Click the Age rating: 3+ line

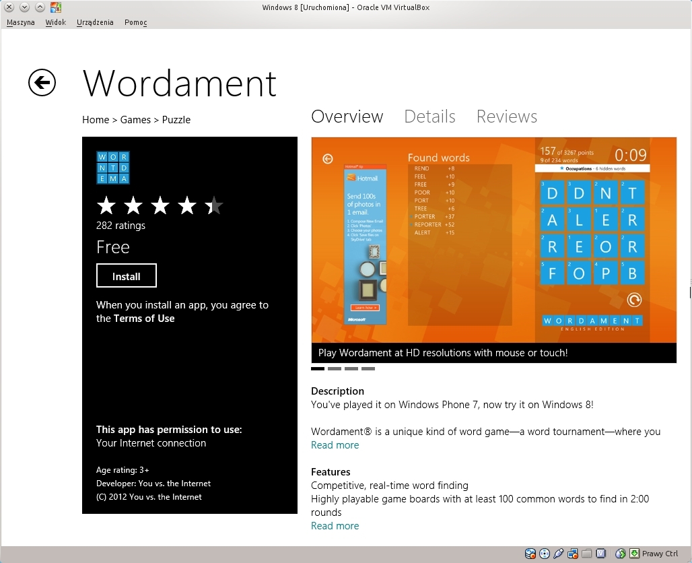(123, 470)
